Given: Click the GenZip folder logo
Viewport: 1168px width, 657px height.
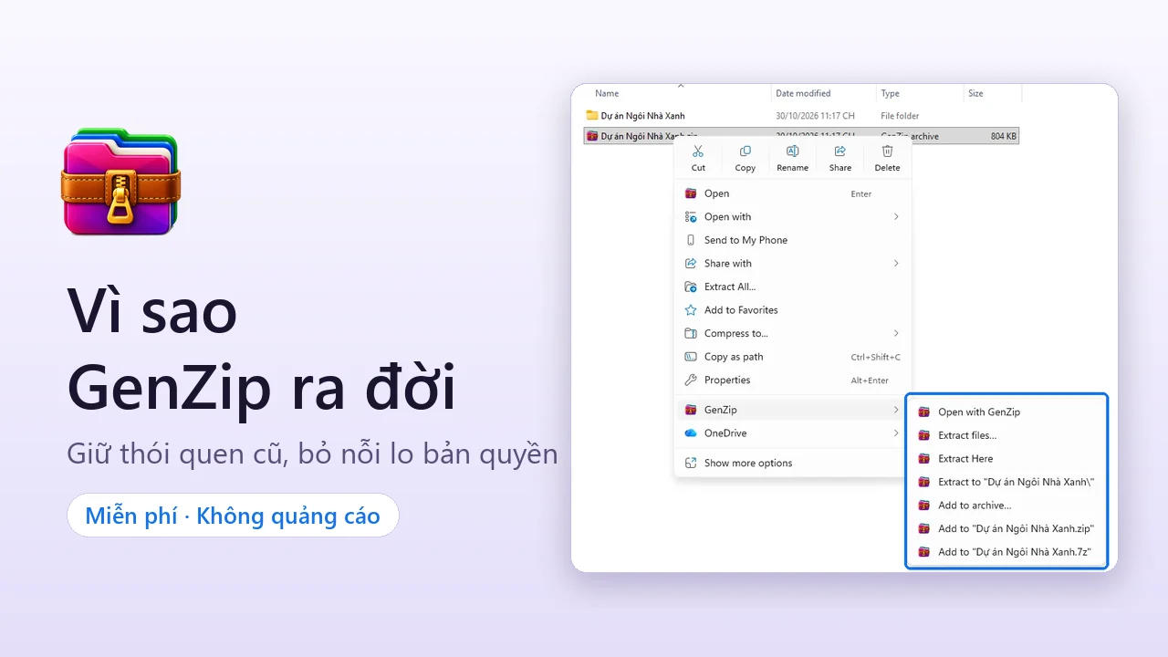Looking at the screenshot, I should coord(120,183).
